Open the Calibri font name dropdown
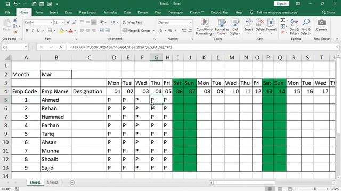Image resolution: width=341 pixels, height=191 pixels. pos(51,22)
